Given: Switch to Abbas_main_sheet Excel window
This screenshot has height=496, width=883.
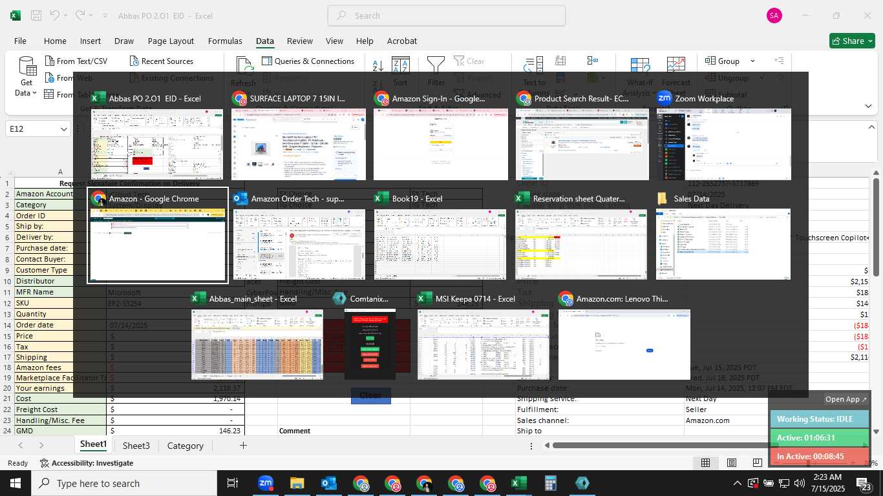Looking at the screenshot, I should click(257, 336).
